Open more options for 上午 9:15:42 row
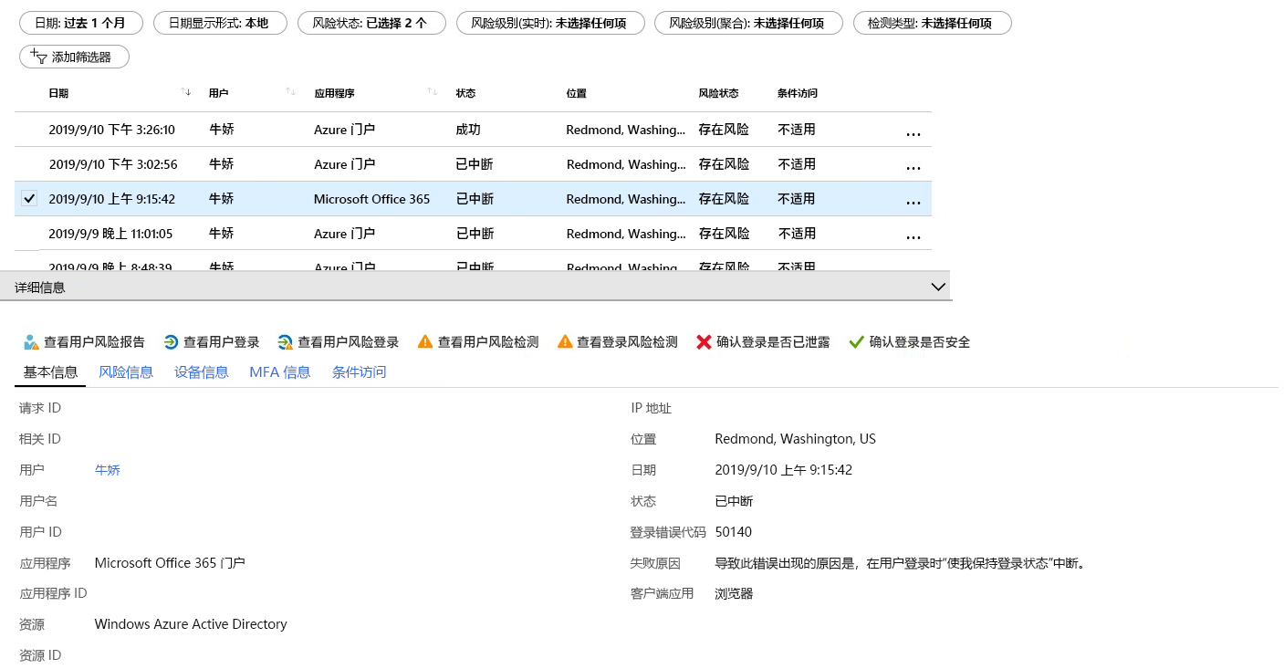The image size is (1284, 669). pyautogui.click(x=913, y=204)
